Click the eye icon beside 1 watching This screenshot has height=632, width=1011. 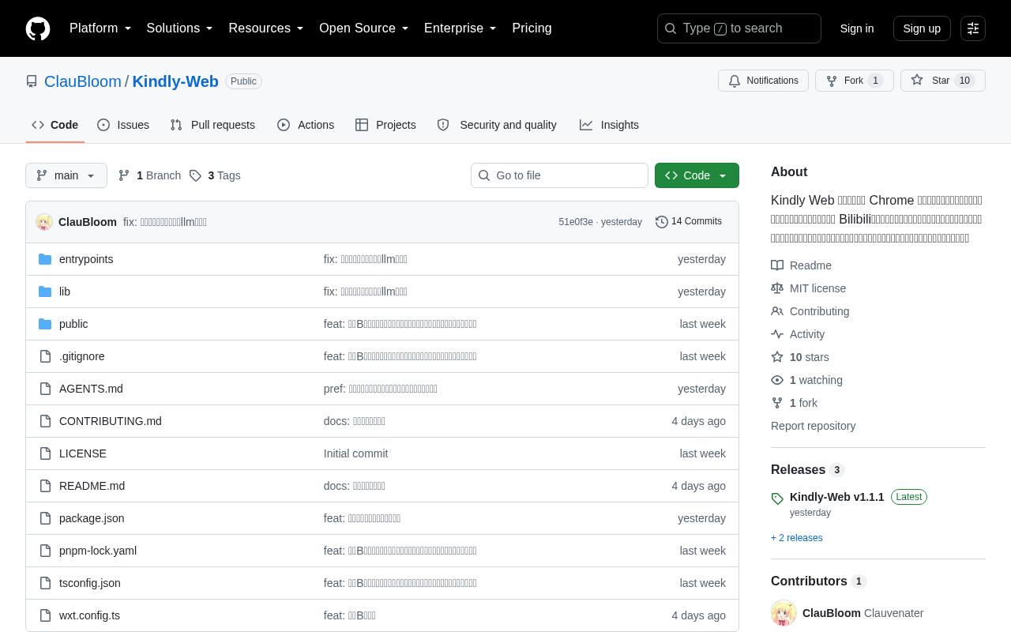pyautogui.click(x=777, y=380)
